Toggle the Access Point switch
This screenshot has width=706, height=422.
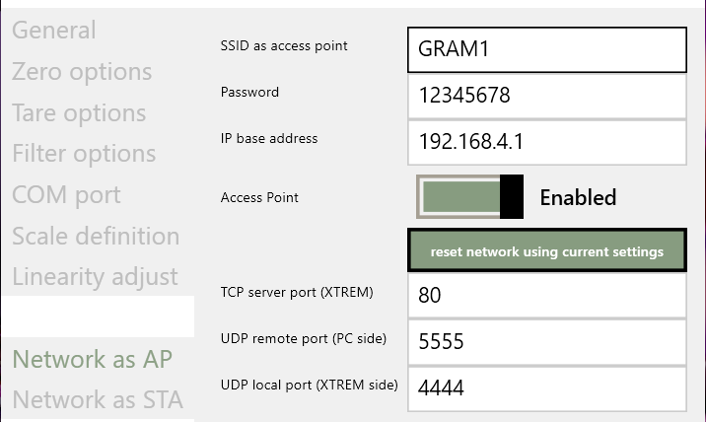469,197
